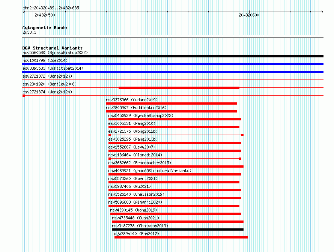334x252 pixels.
Task: Click red bar under esv3025295
Action: 175,143
